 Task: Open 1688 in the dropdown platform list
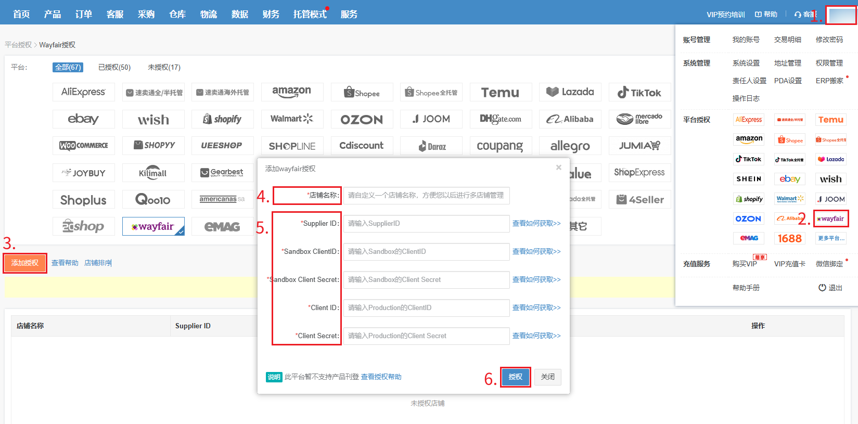(x=790, y=238)
